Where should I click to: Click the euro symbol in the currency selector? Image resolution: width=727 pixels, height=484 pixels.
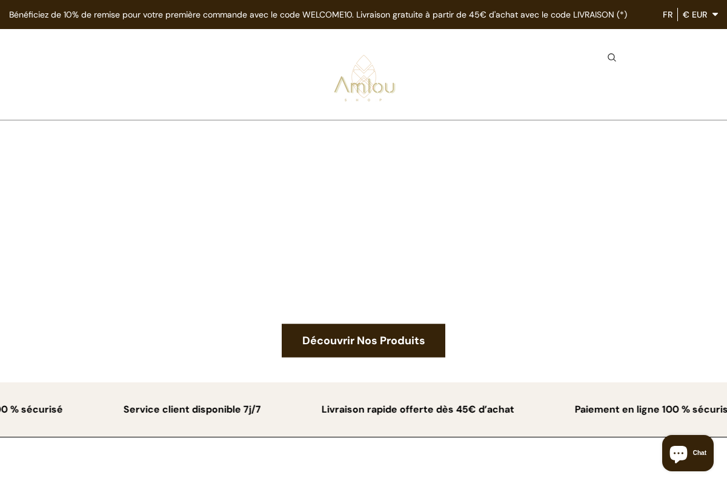tap(685, 15)
